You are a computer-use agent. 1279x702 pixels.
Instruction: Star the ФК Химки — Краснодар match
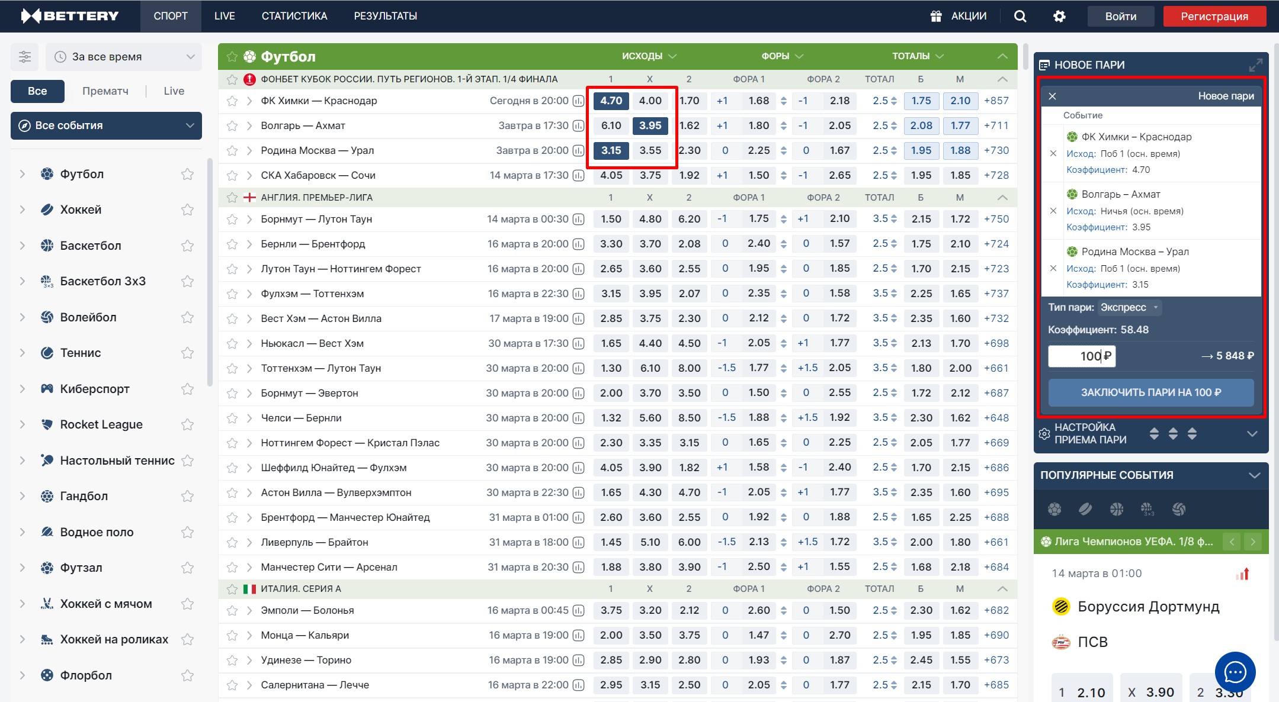pos(232,101)
